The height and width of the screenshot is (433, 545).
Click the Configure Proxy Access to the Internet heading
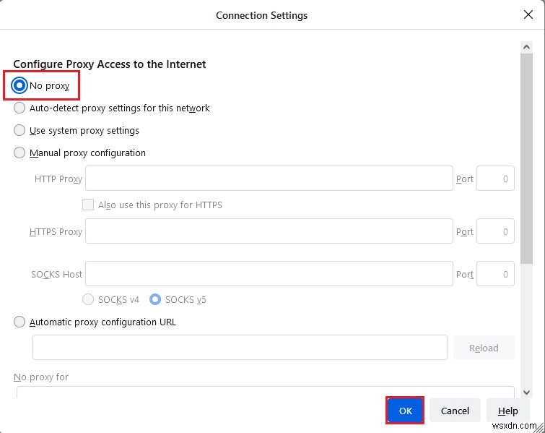(x=110, y=64)
